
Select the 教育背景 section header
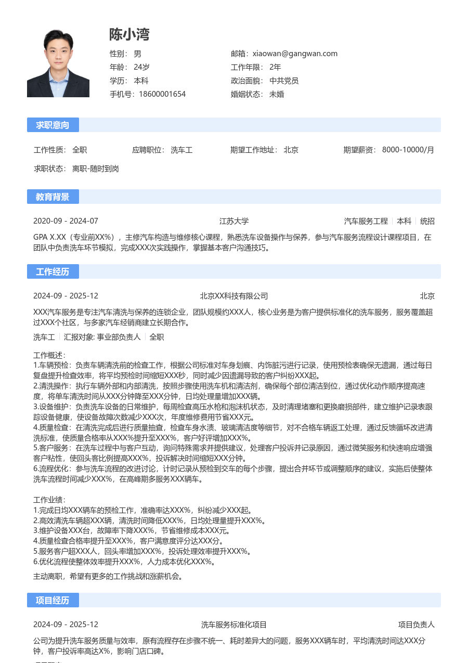tap(53, 197)
